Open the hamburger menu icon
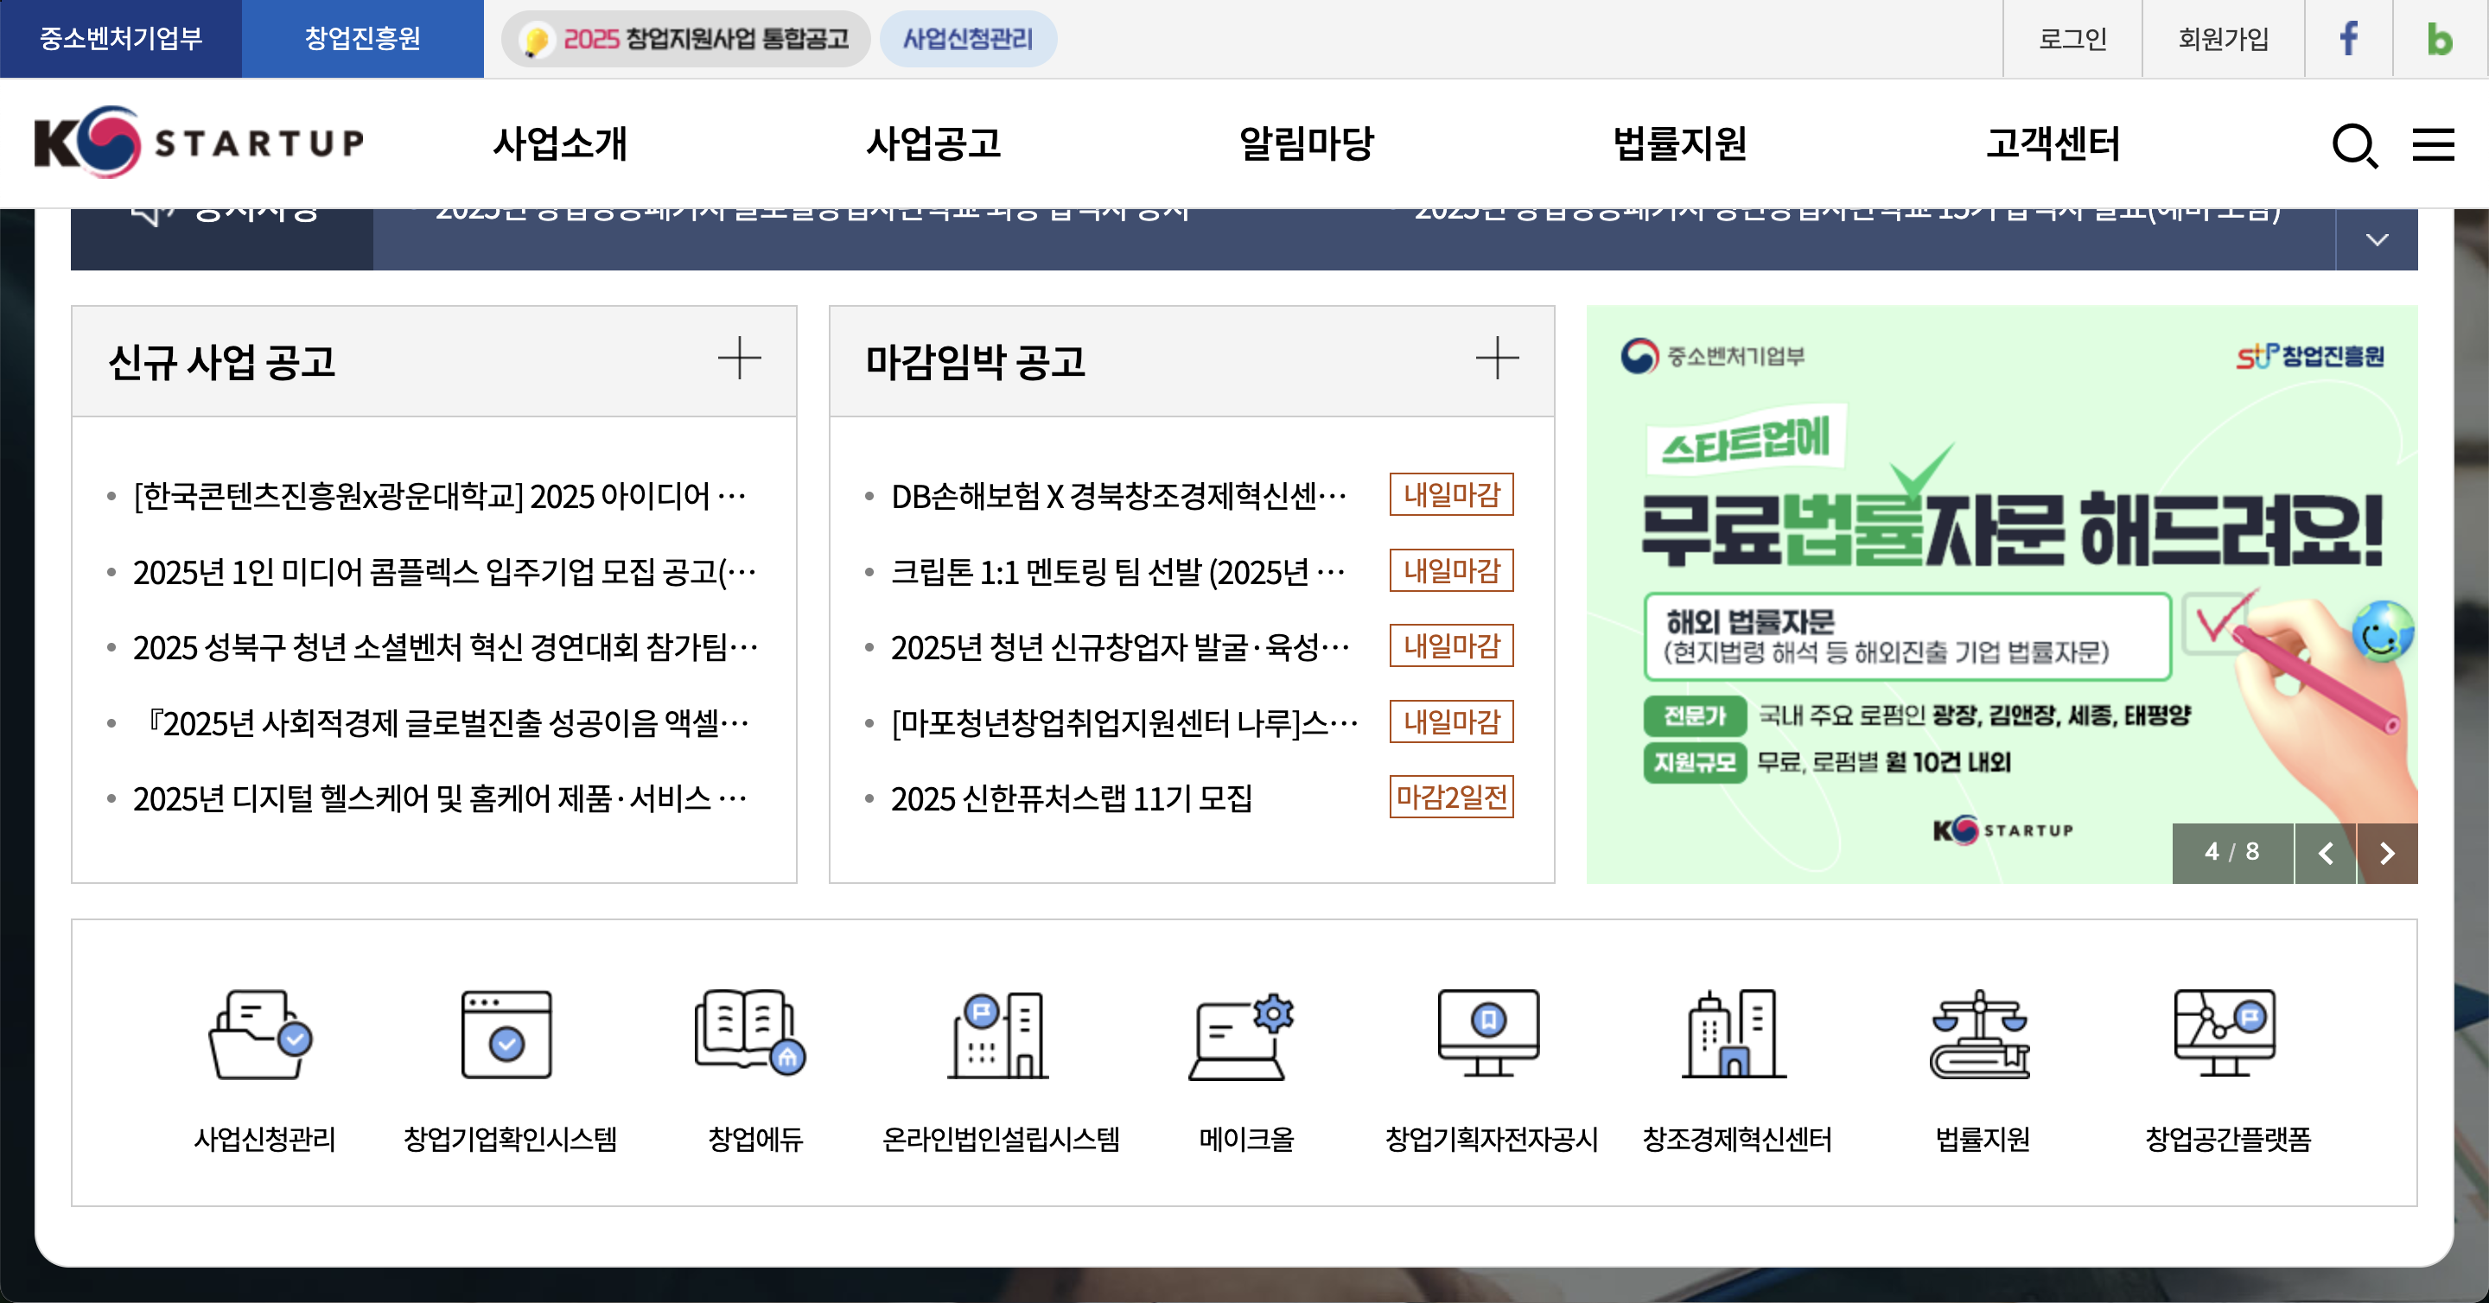Image resolution: width=2489 pixels, height=1303 pixels. click(x=2433, y=145)
